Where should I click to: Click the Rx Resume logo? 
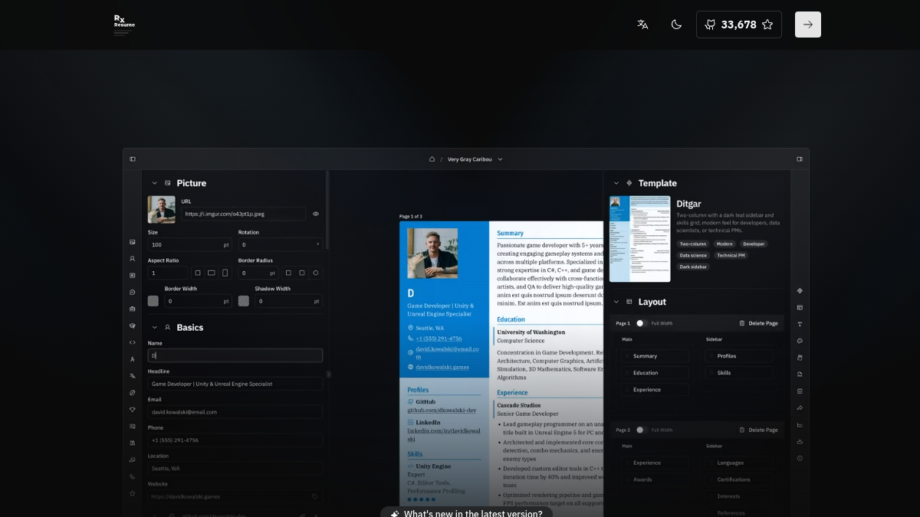[124, 25]
